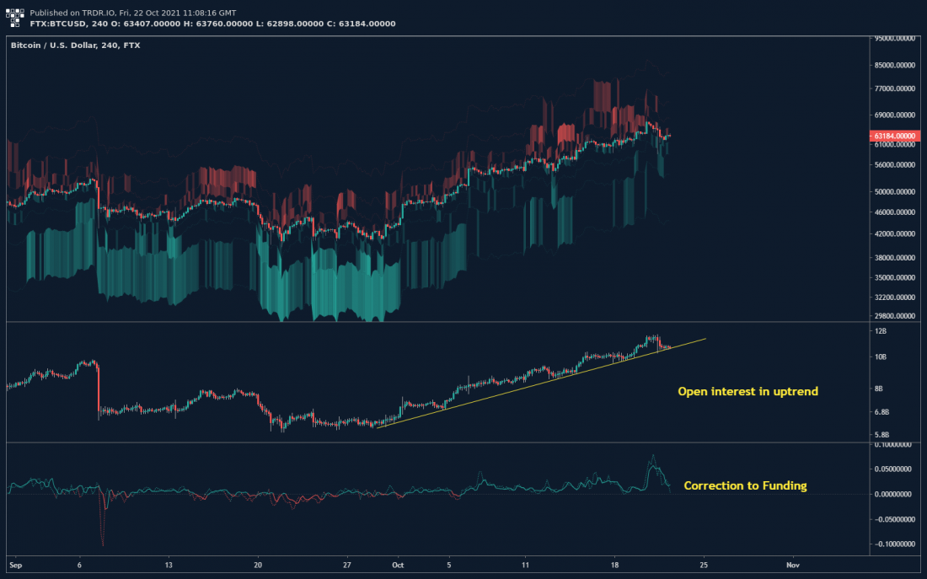Click the 'Oct' label on time axis
Screen dimensions: 927x579
point(396,565)
